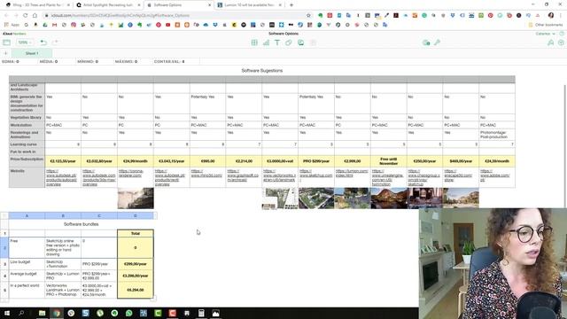Screen dimensions: 567x319
Task: Switch to the Software Options browser tab
Action: pos(179,5)
